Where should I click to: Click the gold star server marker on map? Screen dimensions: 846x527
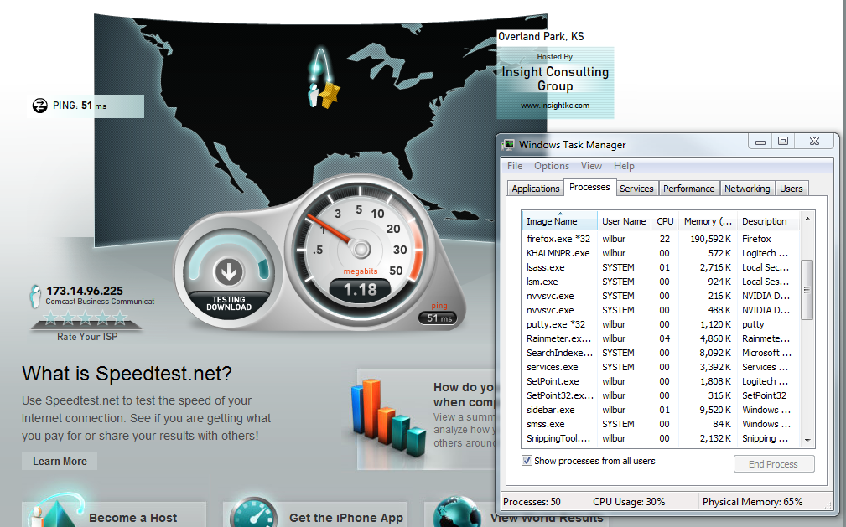[330, 95]
